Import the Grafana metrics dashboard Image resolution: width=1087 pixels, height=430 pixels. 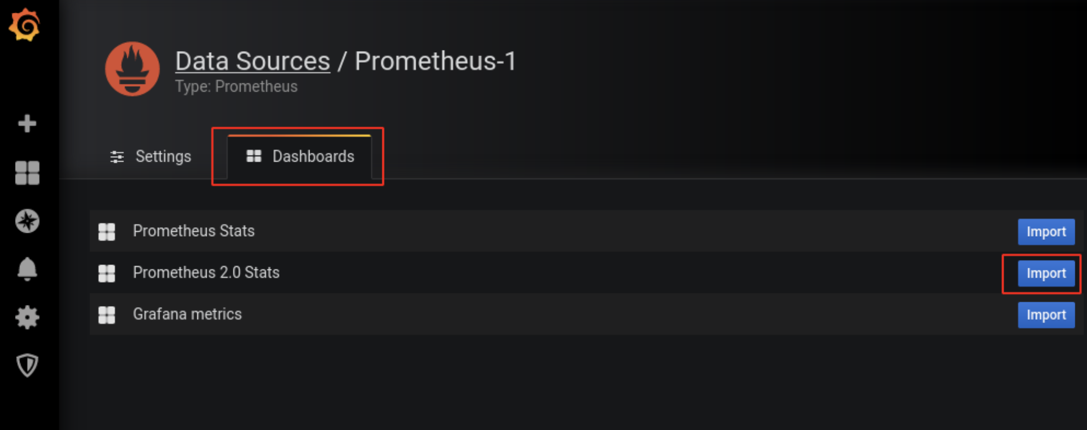coord(1046,315)
